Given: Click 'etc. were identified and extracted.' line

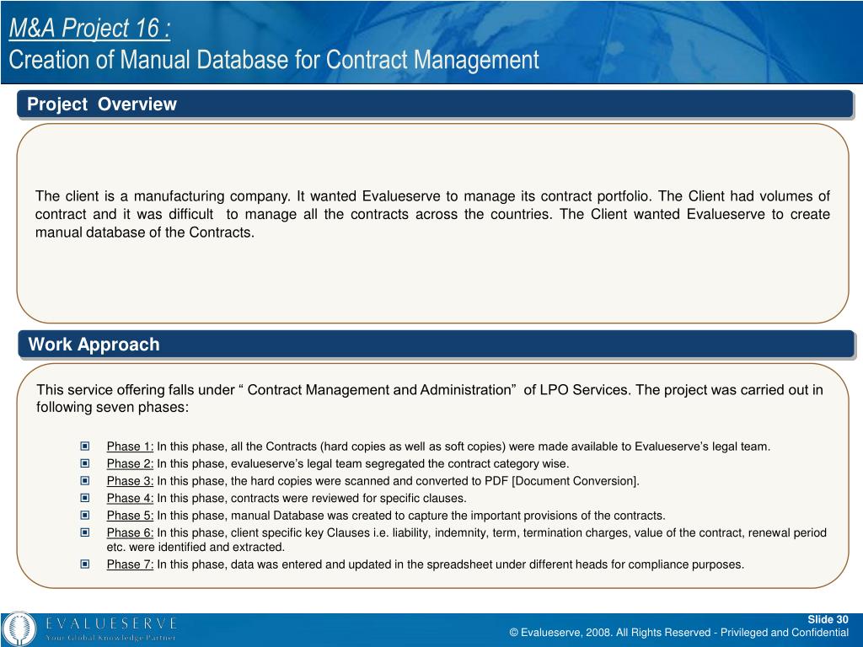Looking at the screenshot, I should 196,547.
